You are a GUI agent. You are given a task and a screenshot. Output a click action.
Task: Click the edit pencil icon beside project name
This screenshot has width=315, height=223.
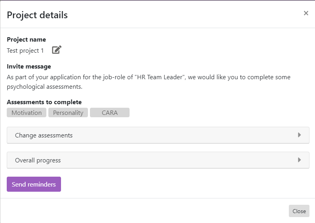pos(57,50)
